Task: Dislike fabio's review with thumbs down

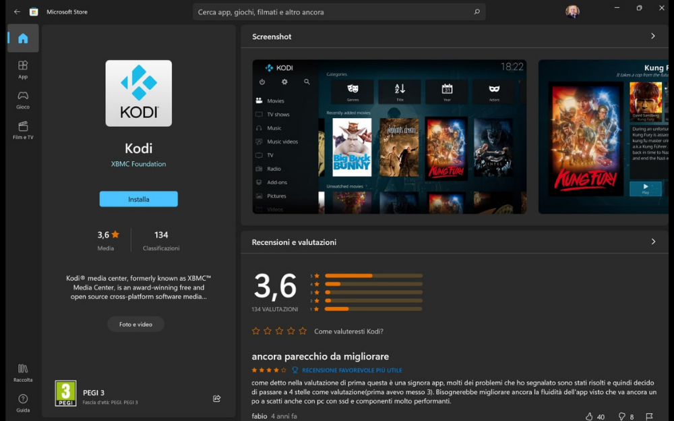Action: (x=621, y=416)
